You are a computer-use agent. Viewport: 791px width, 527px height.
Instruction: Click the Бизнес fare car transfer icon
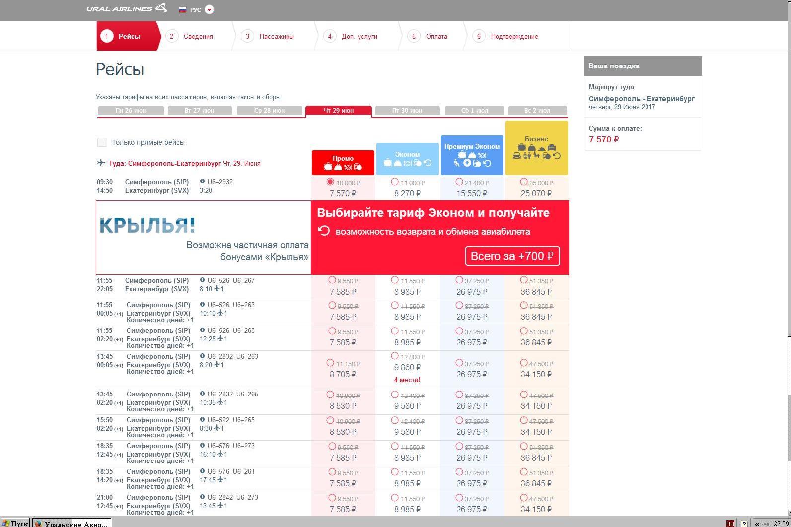pyautogui.click(x=517, y=156)
